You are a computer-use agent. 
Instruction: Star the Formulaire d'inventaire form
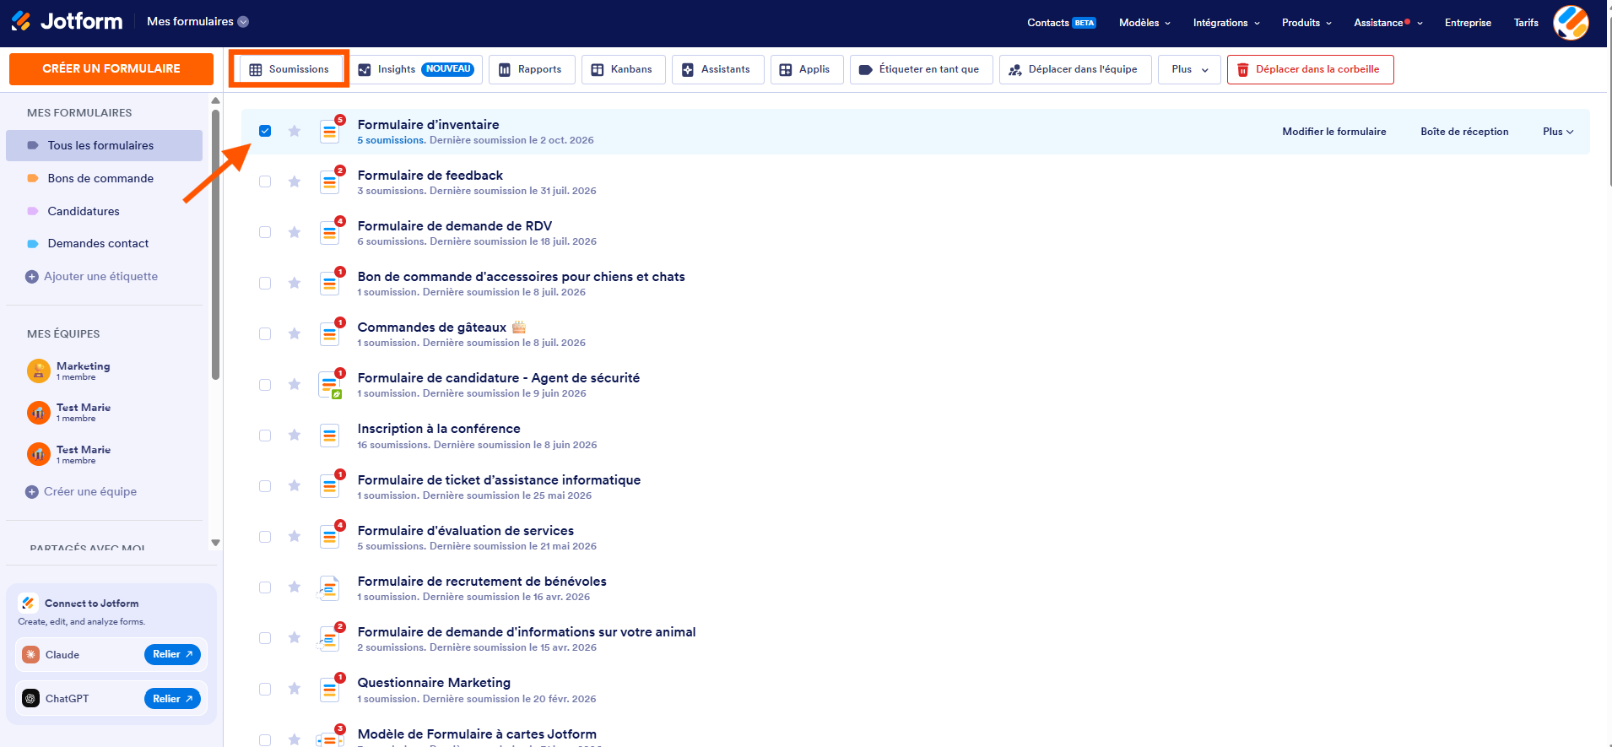[295, 131]
